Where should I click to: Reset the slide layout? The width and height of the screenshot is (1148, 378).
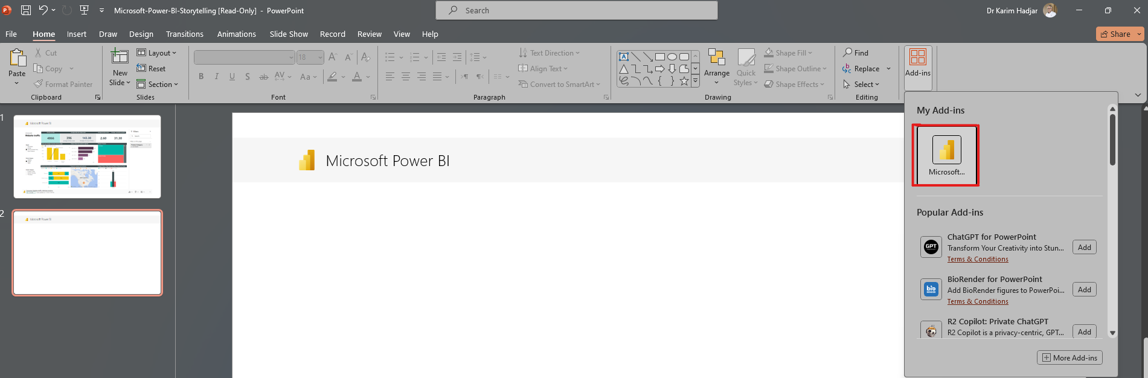pyautogui.click(x=151, y=69)
